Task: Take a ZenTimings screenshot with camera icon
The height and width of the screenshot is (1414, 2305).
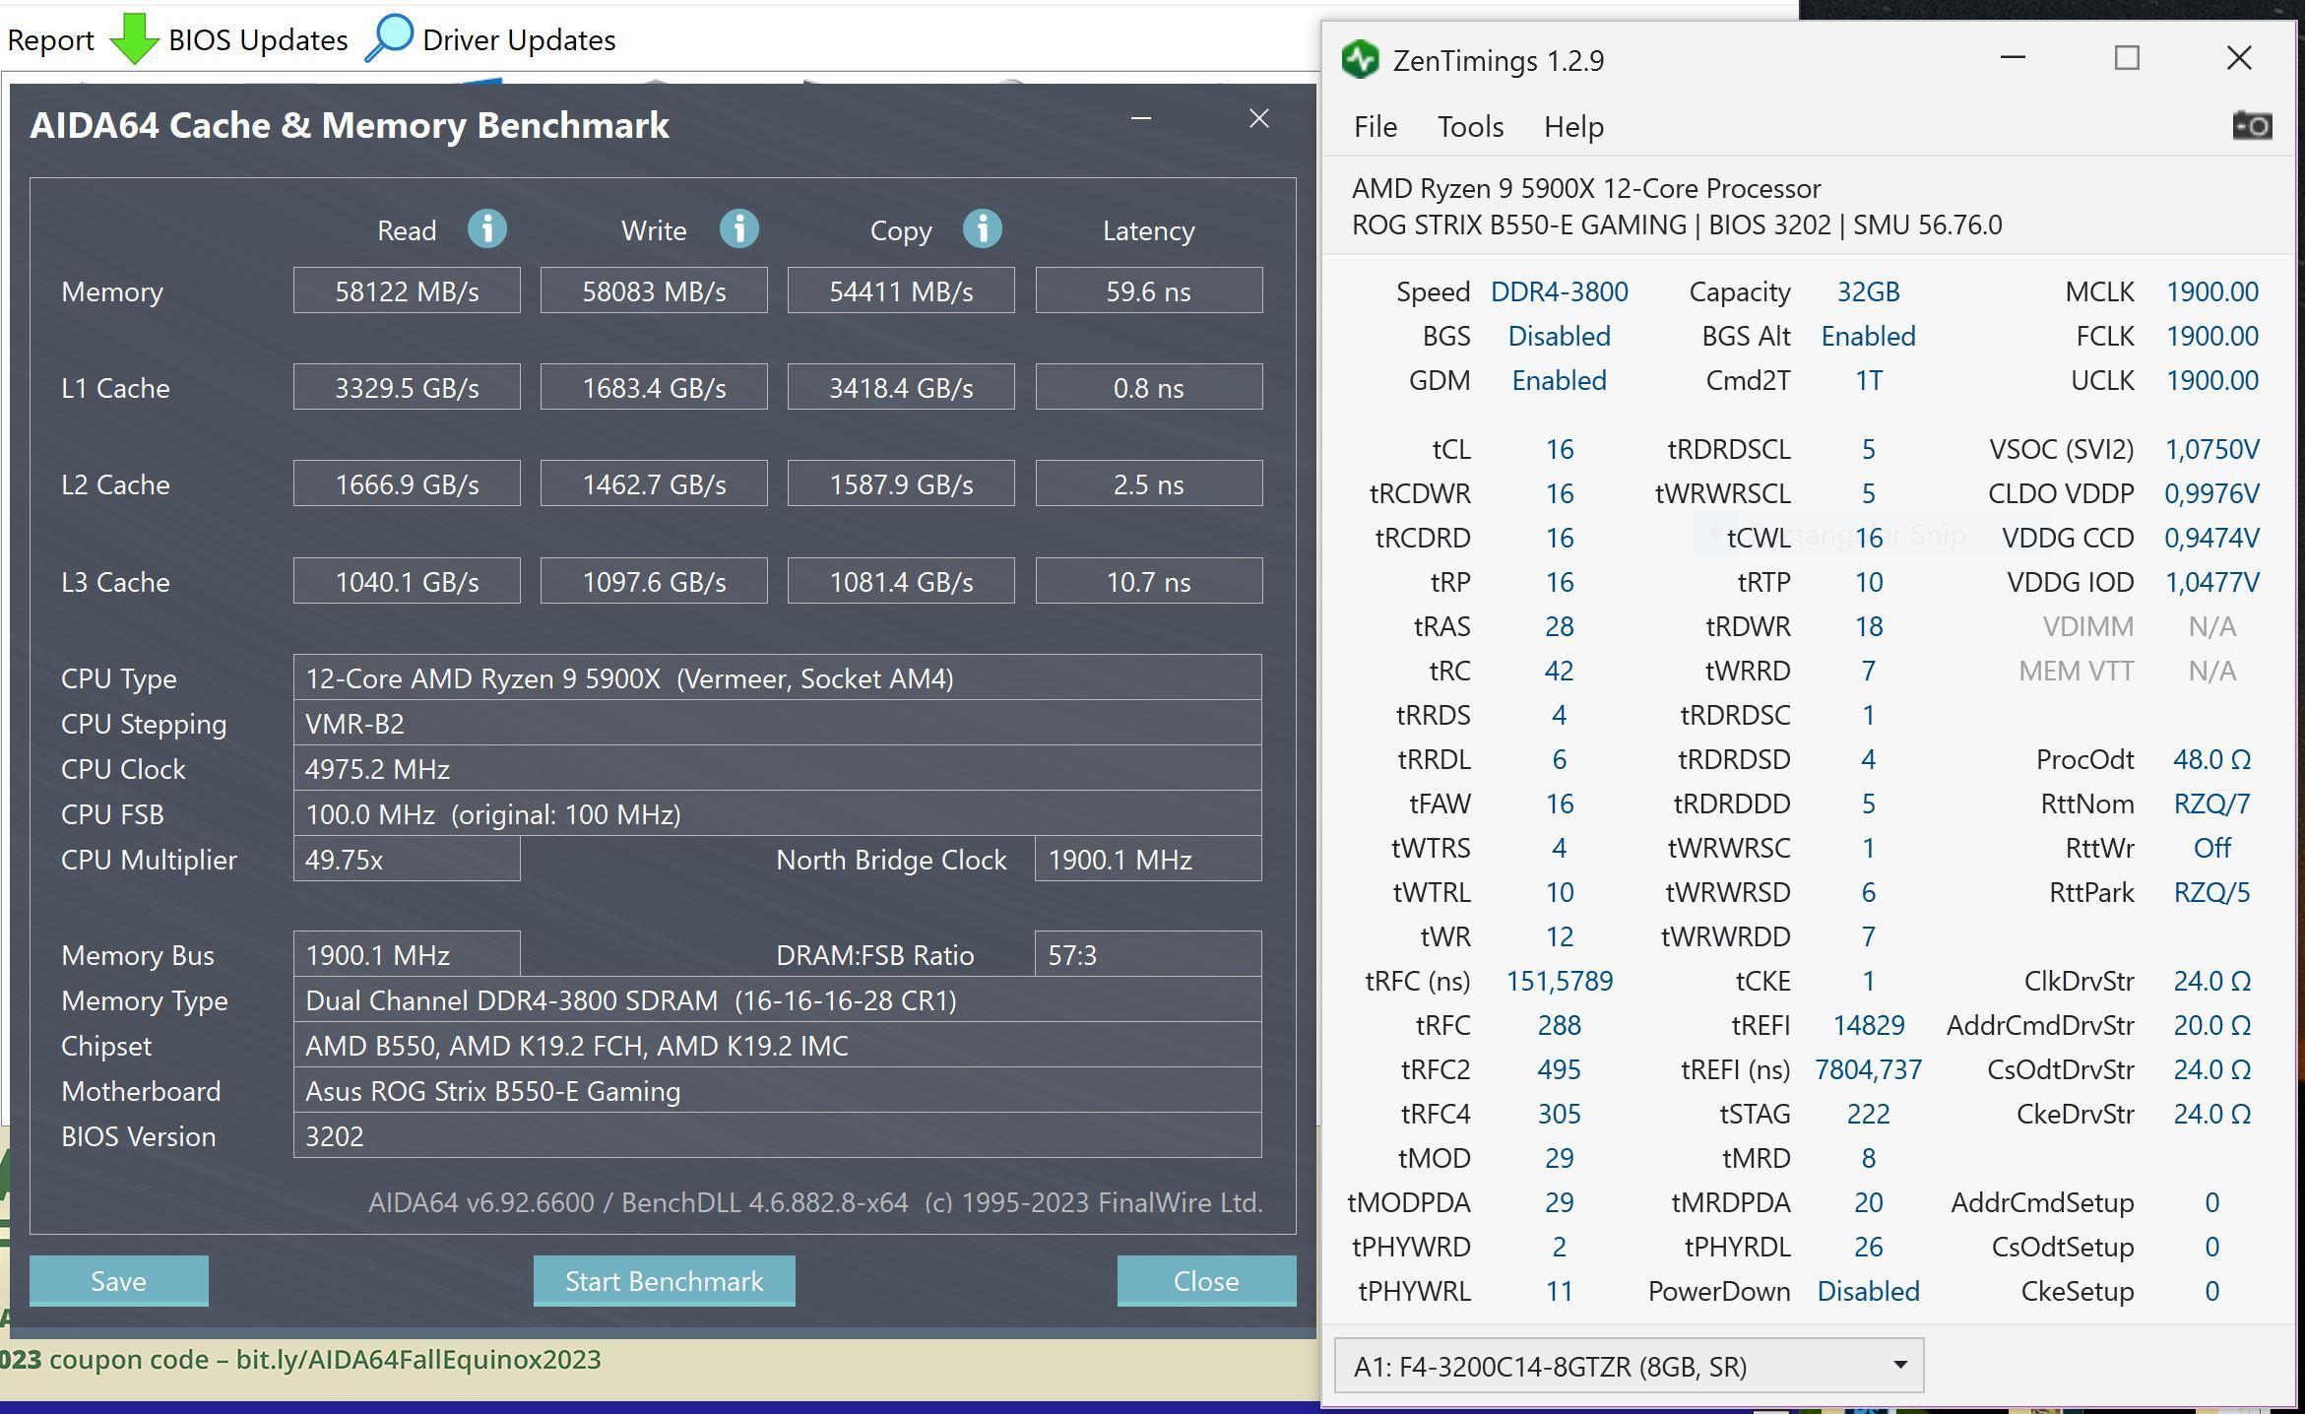Action: coord(2252,126)
